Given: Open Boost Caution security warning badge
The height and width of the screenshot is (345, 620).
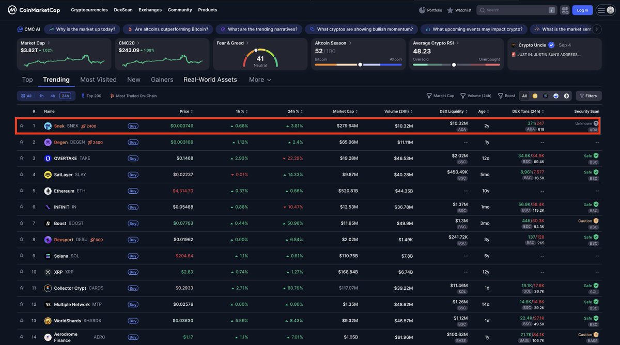Looking at the screenshot, I should (x=596, y=221).
